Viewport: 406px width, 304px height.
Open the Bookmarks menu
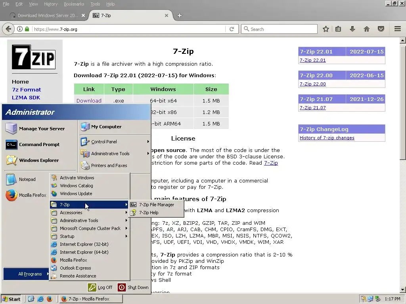click(74, 4)
